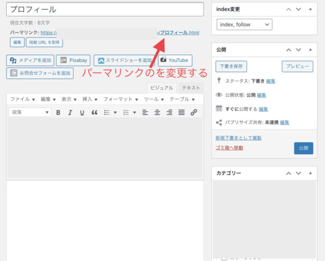The height and width of the screenshot is (261, 325).
Task: Edit the 公開状態 visibility link
Action: pos(261,95)
